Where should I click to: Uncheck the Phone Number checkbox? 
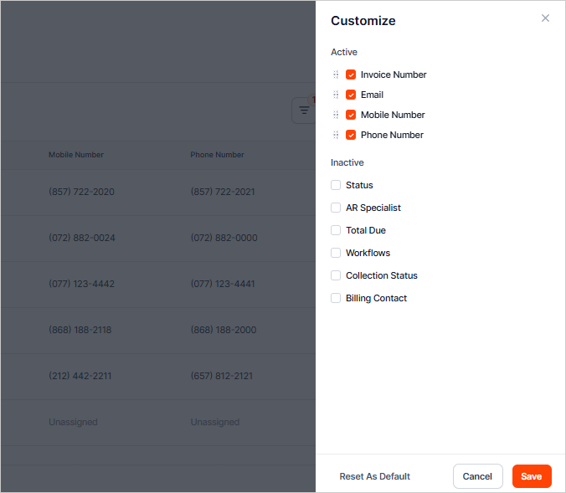(x=351, y=135)
